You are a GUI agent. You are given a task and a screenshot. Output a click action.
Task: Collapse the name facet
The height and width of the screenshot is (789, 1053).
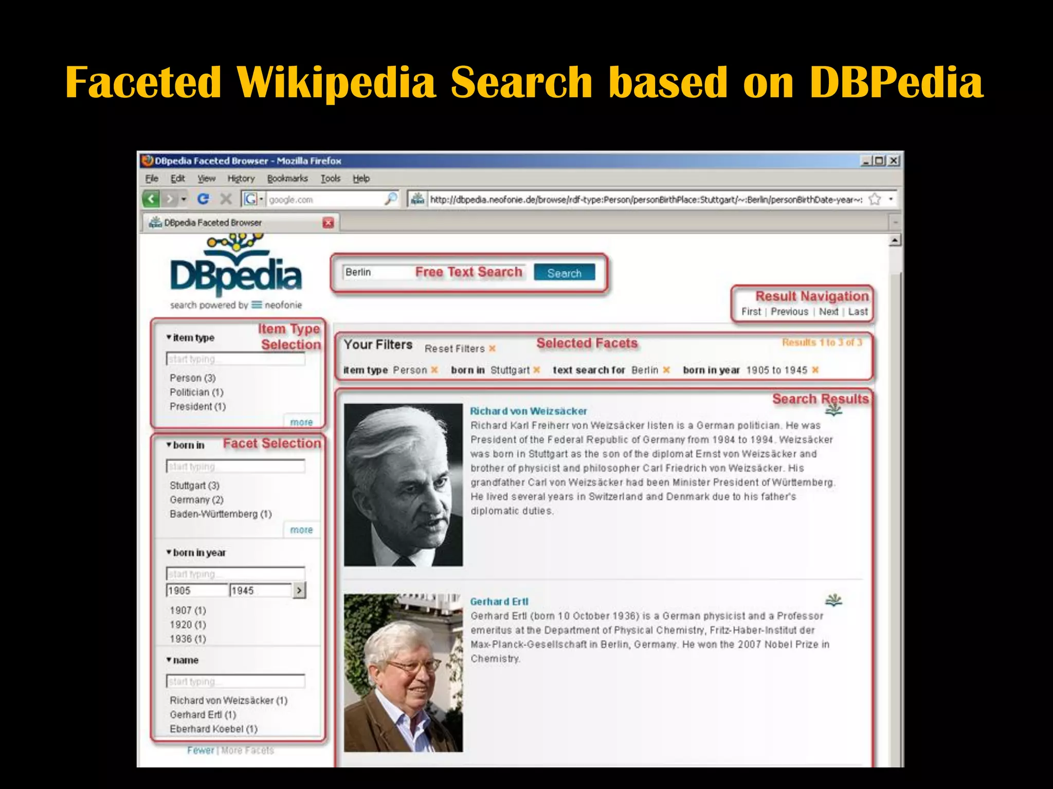[x=169, y=660]
